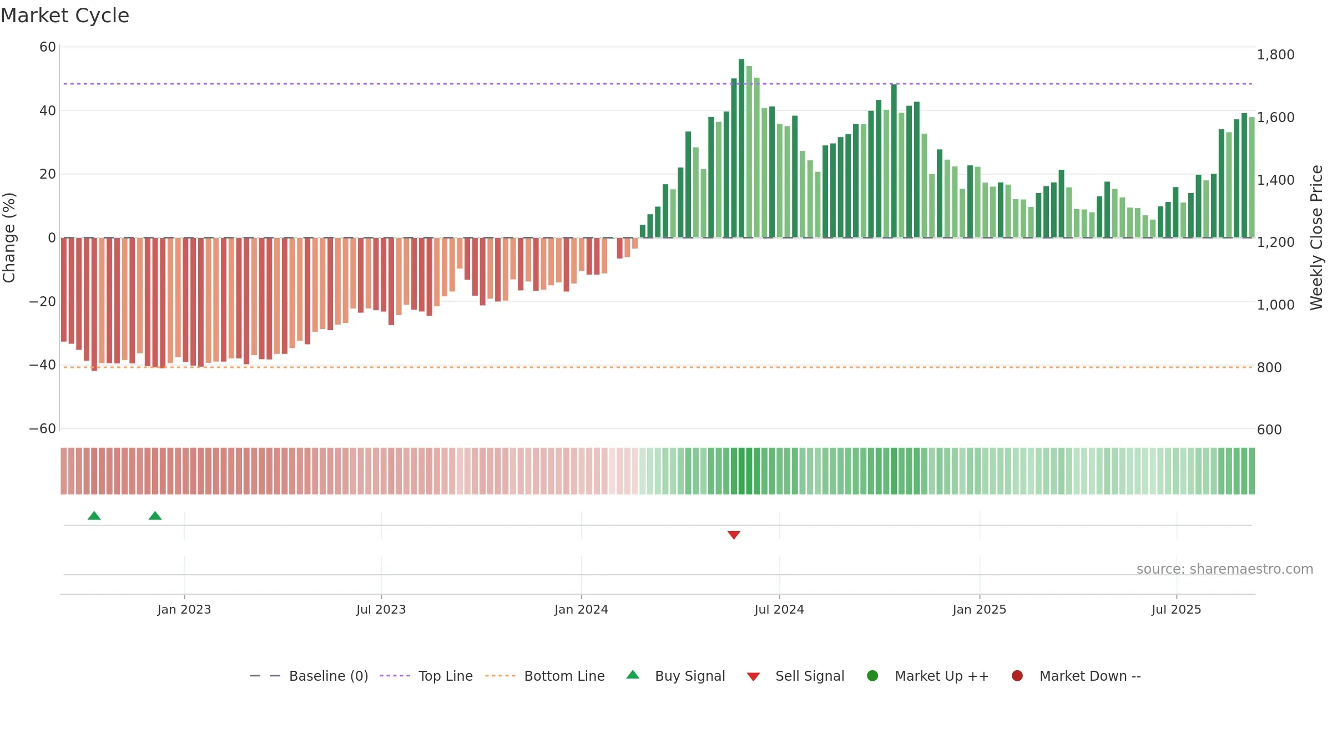The image size is (1332, 749).
Task: Click the Jan 2025 axis label
Action: pos(980,610)
